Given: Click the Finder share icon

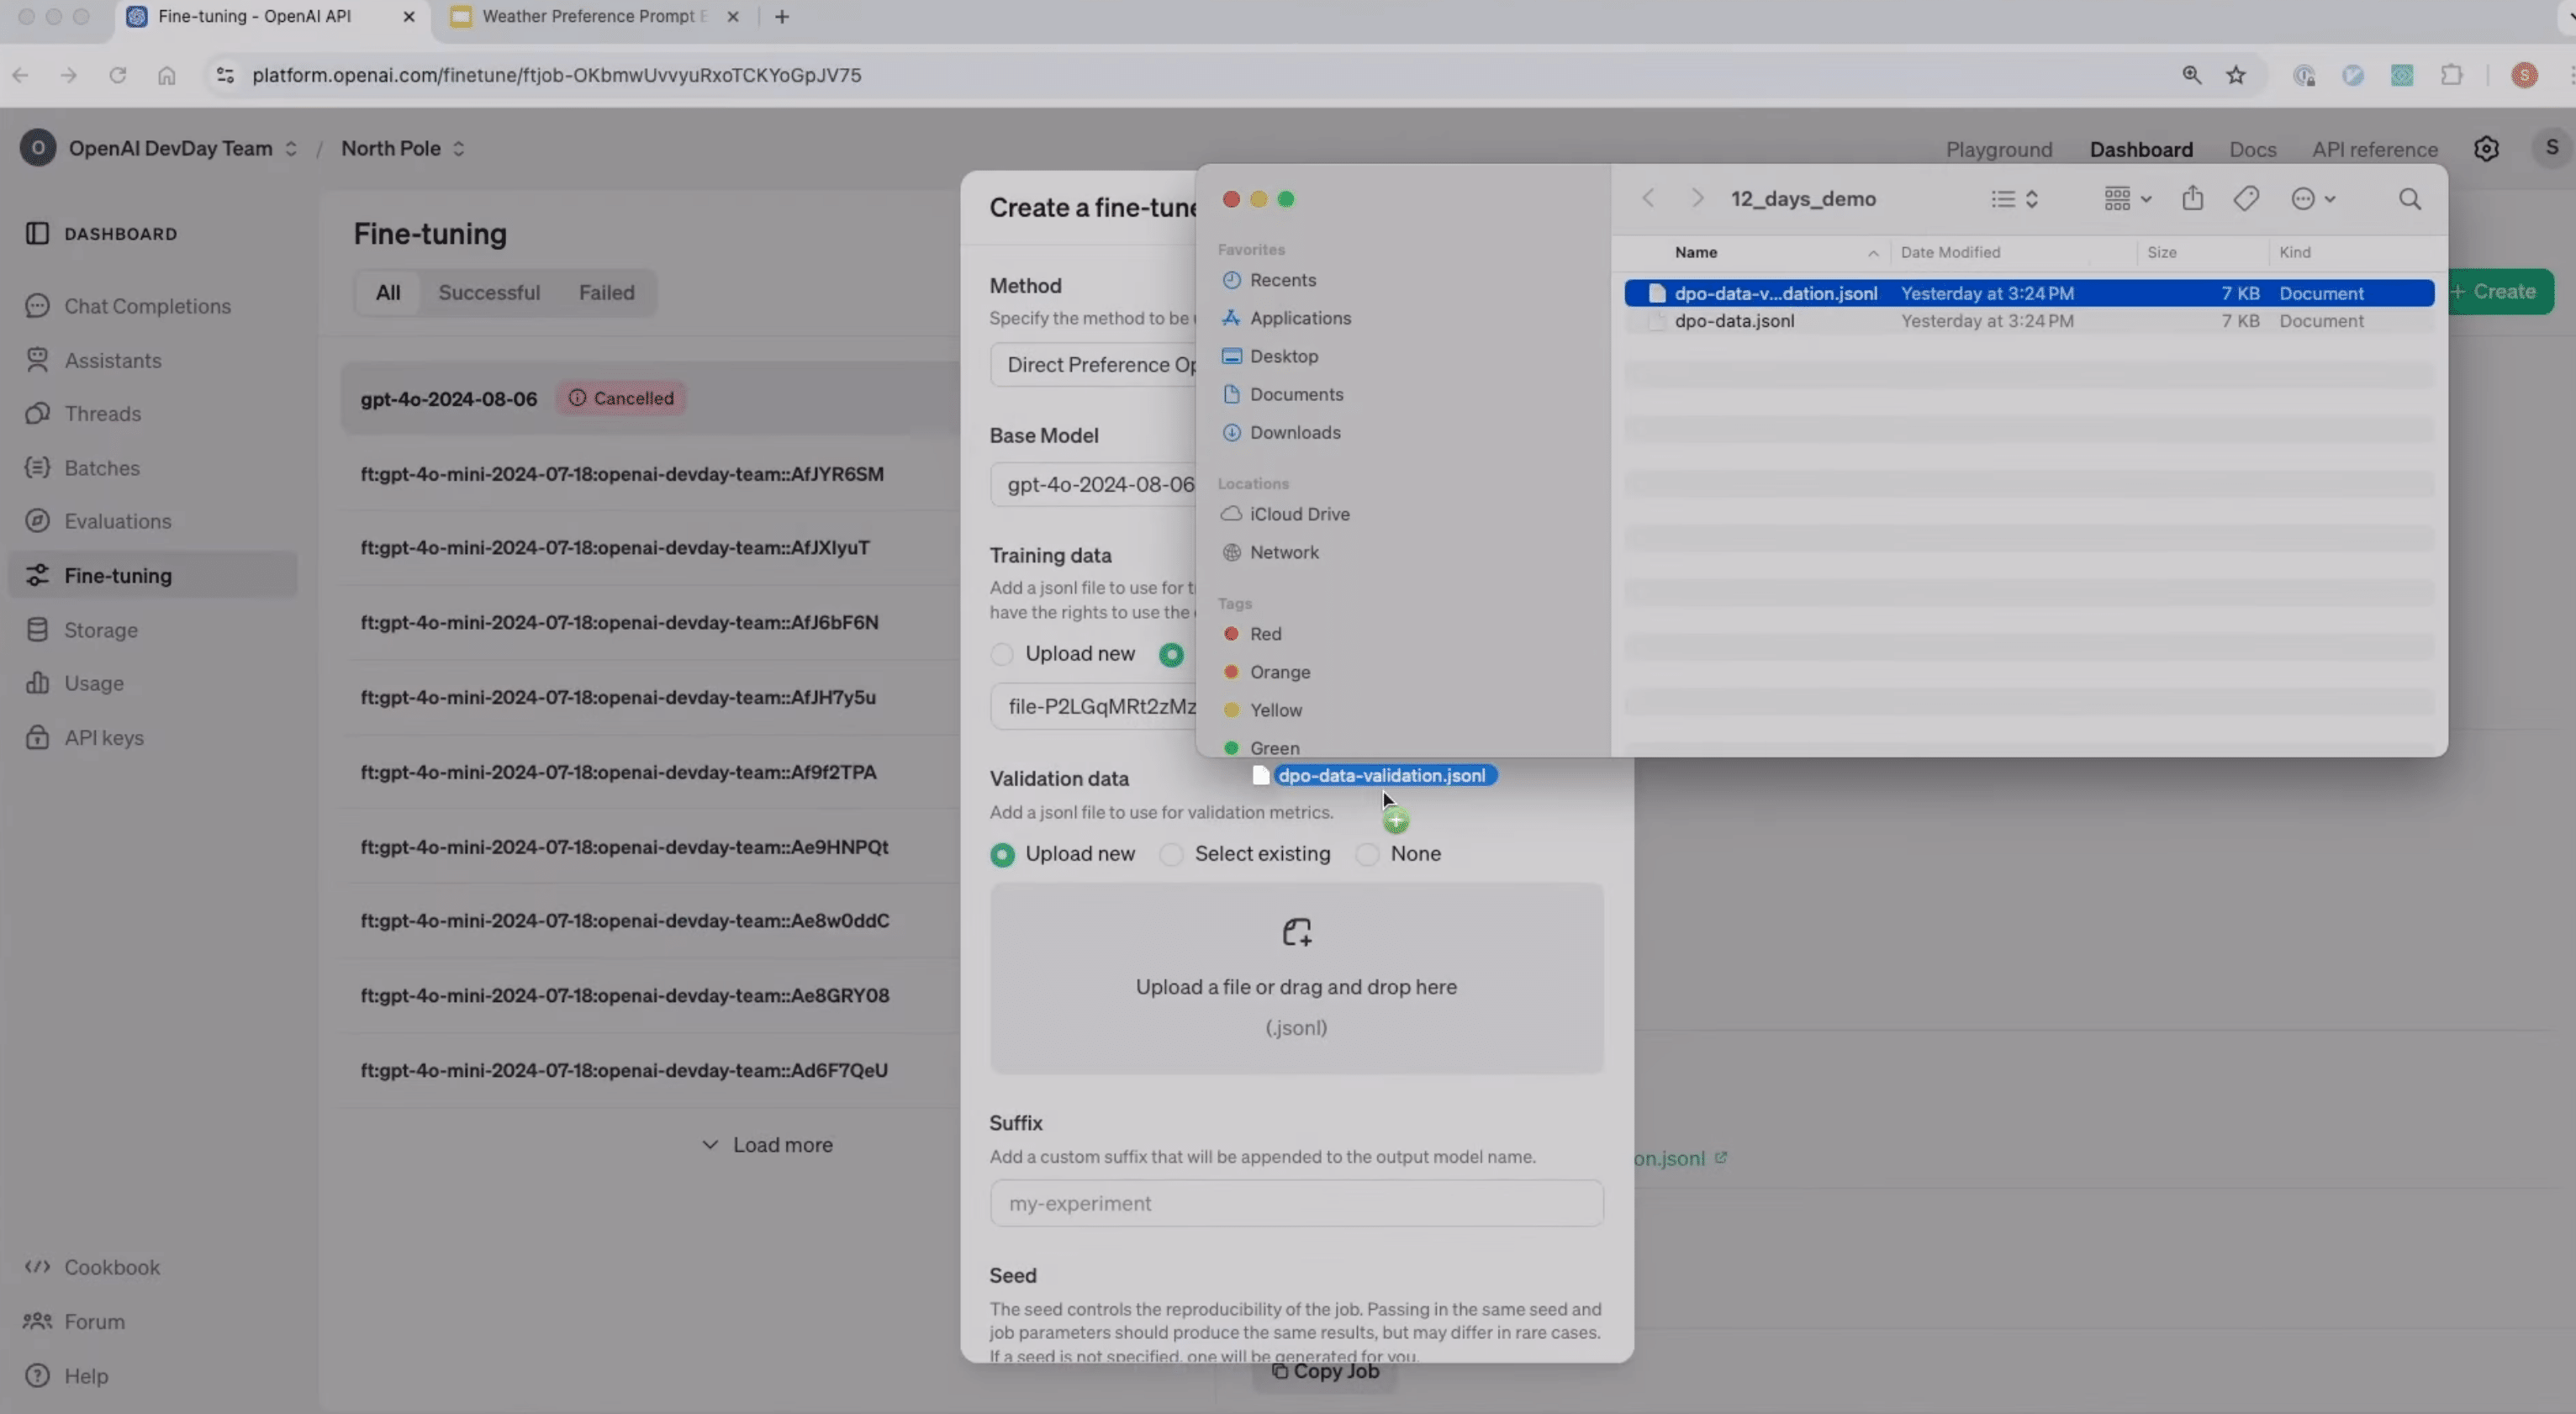Looking at the screenshot, I should pos(2192,198).
